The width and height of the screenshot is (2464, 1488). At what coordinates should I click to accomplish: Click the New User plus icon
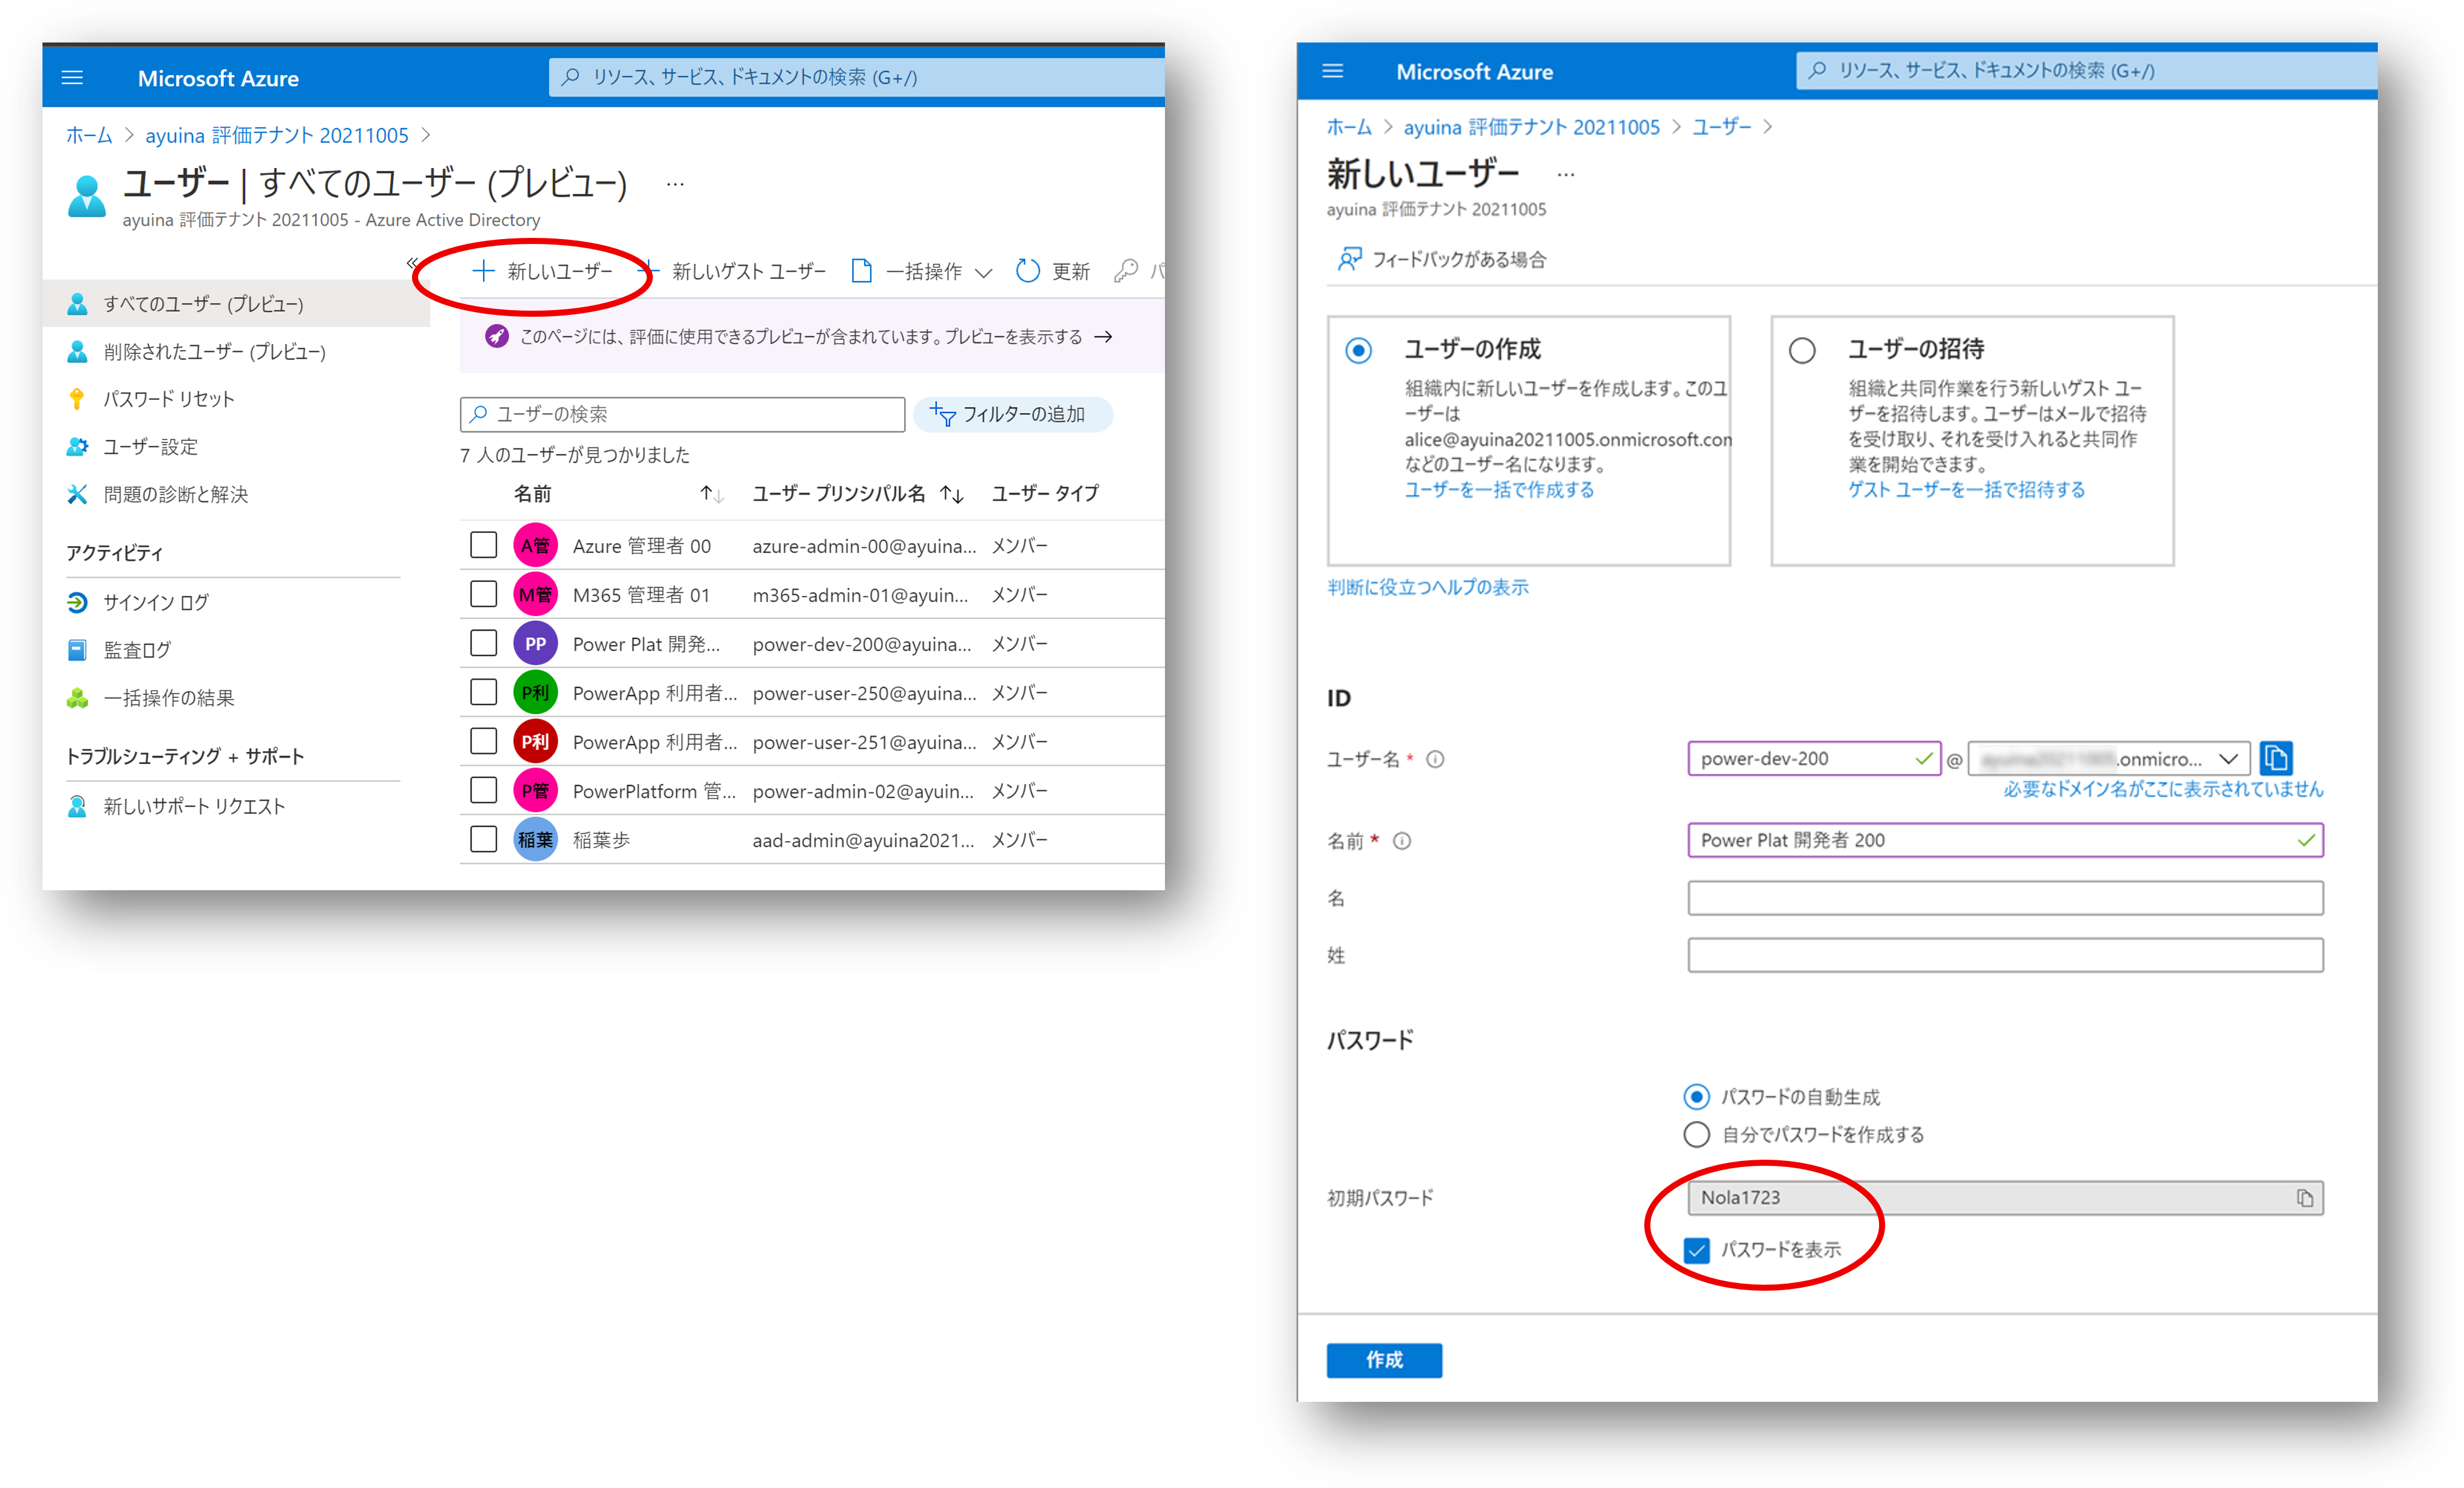(483, 271)
